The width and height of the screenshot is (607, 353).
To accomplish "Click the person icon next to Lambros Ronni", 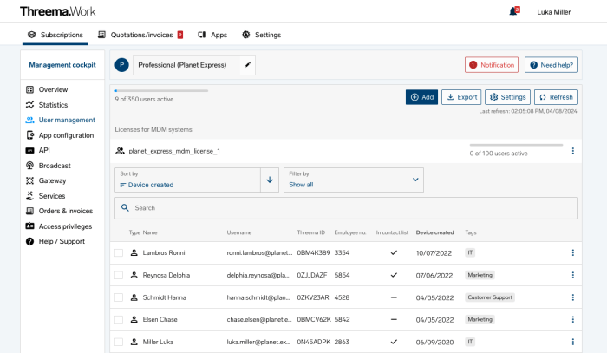I will point(134,252).
